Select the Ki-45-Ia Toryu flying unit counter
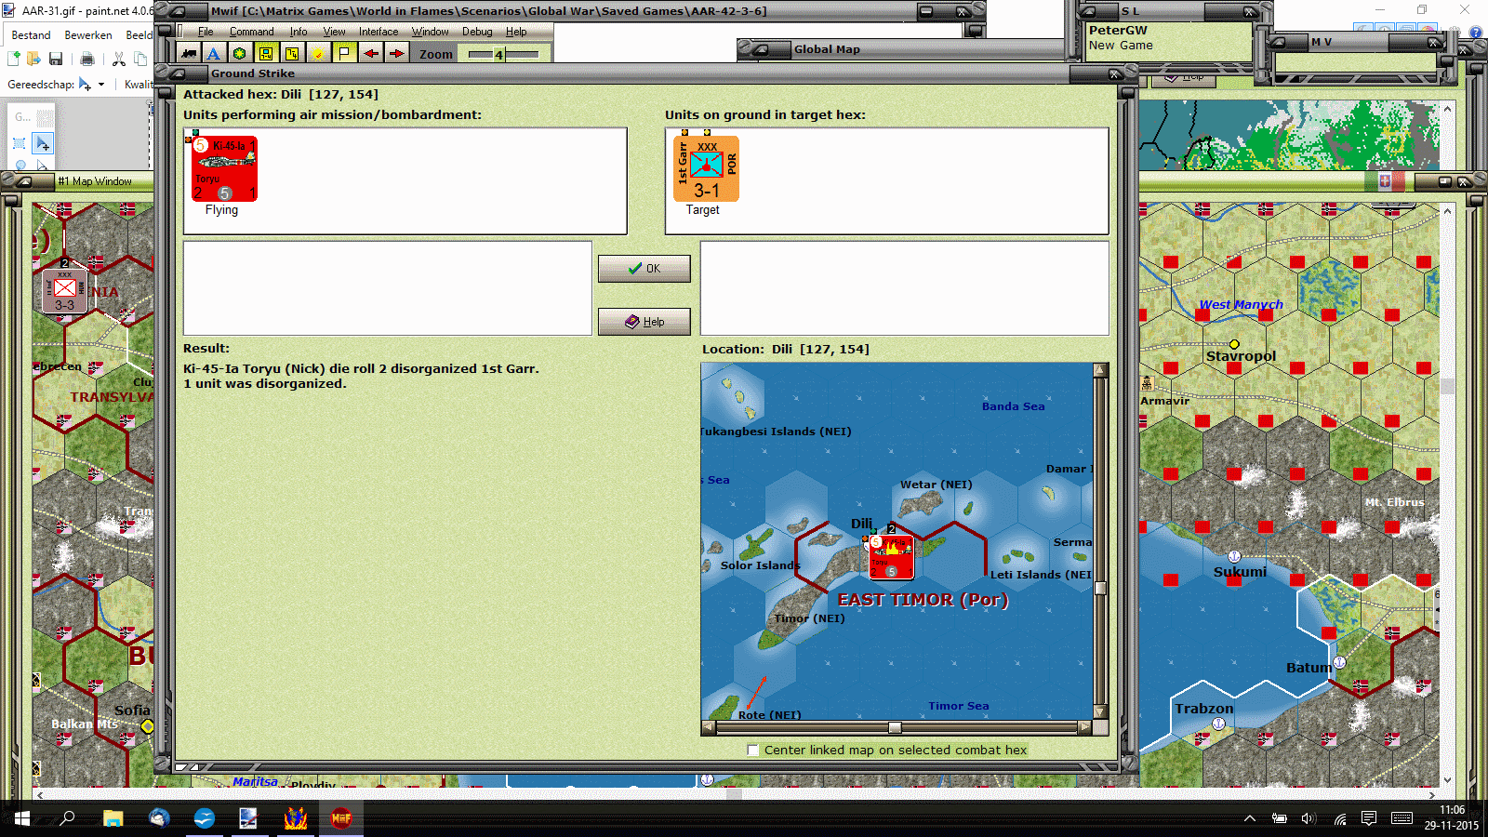Image resolution: width=1488 pixels, height=837 pixels. (x=224, y=168)
